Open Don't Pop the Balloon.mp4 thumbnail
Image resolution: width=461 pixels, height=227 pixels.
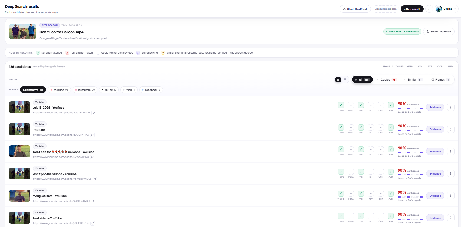coord(23,31)
